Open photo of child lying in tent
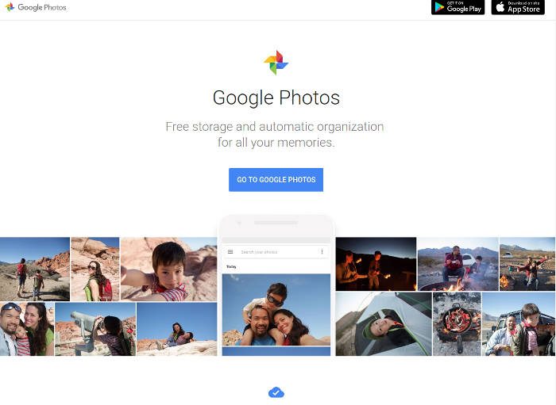Viewport: 556px width, 405px height. click(x=384, y=323)
